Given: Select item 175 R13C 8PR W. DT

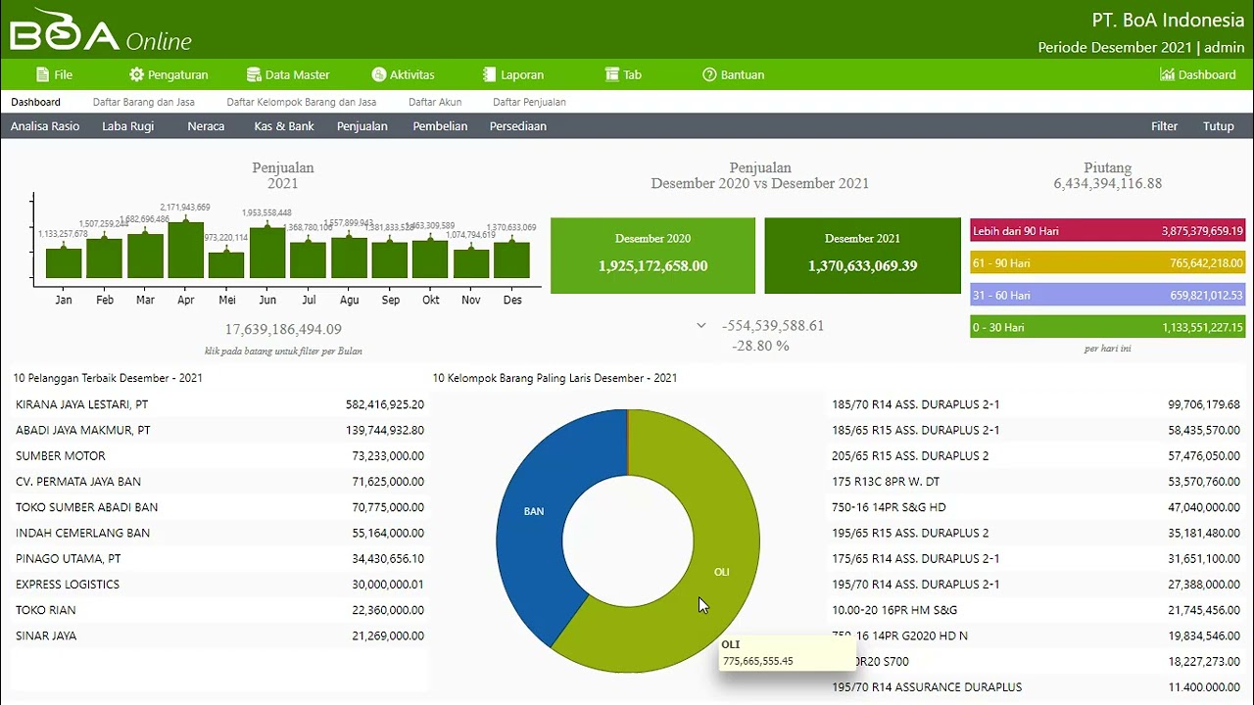Looking at the screenshot, I should point(1037,482).
